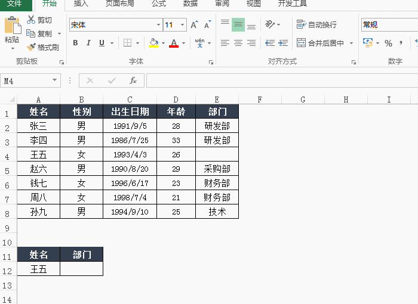
Task: Open merge and center options arrow
Action: [x=351, y=43]
